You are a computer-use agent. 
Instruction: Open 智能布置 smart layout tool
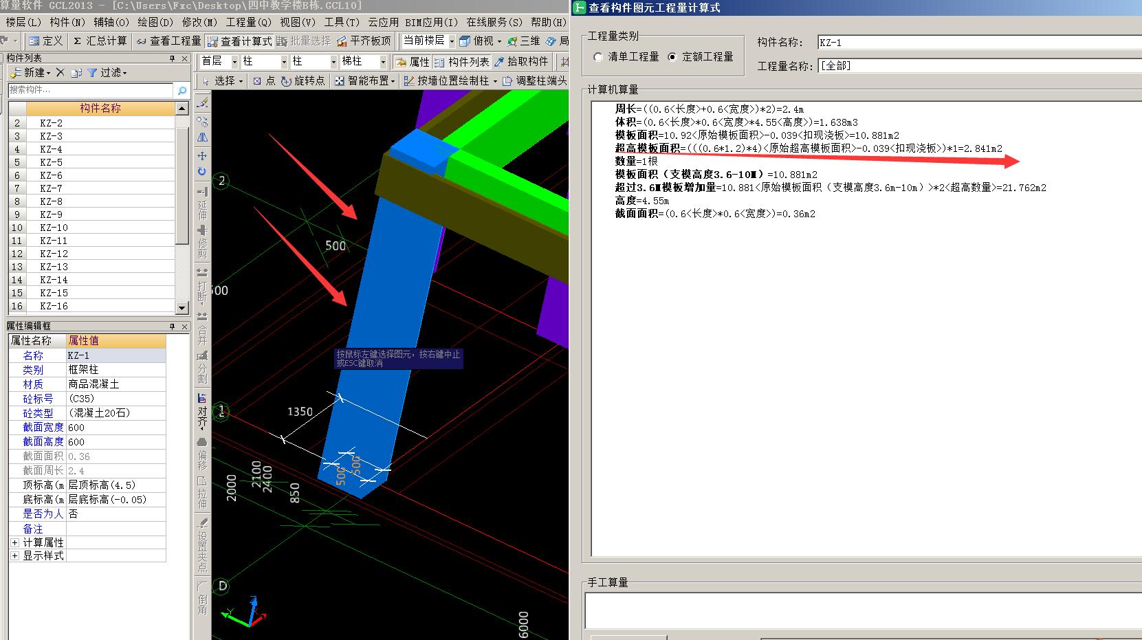[364, 81]
